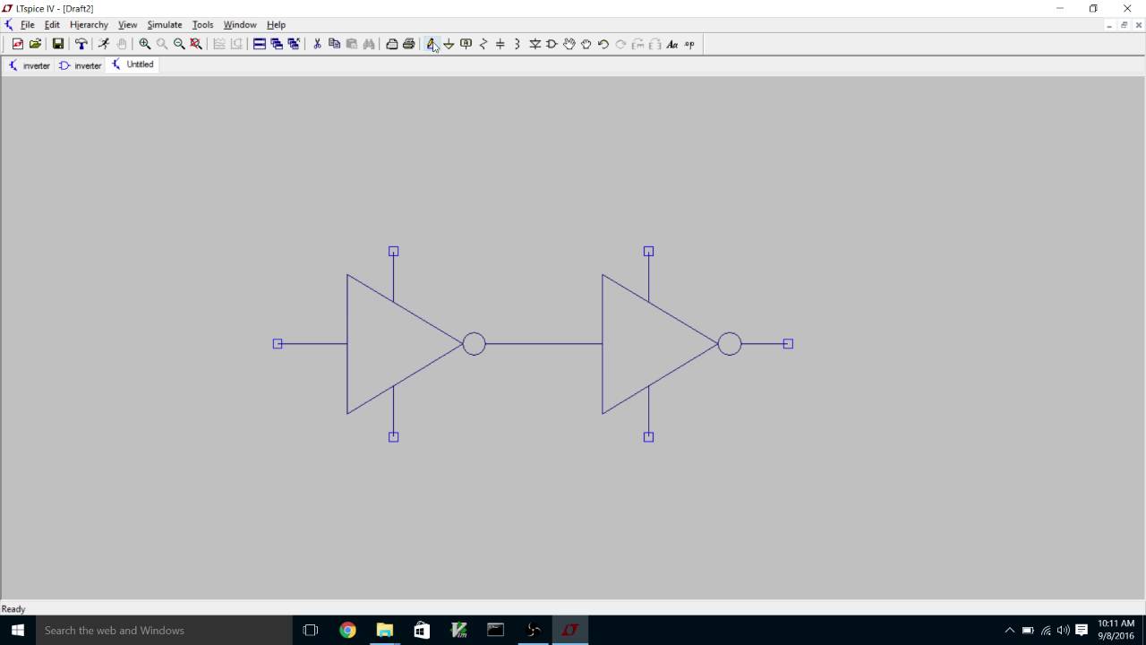This screenshot has width=1146, height=645.
Task: Open the Component gate icon
Action: coord(552,44)
